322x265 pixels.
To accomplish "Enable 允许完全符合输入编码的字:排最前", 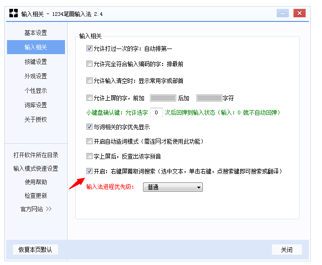I will (x=89, y=64).
